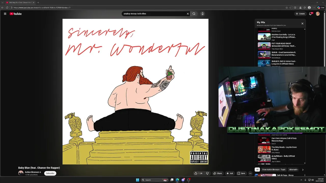Open browser Settings and more menu

(x=314, y=8)
